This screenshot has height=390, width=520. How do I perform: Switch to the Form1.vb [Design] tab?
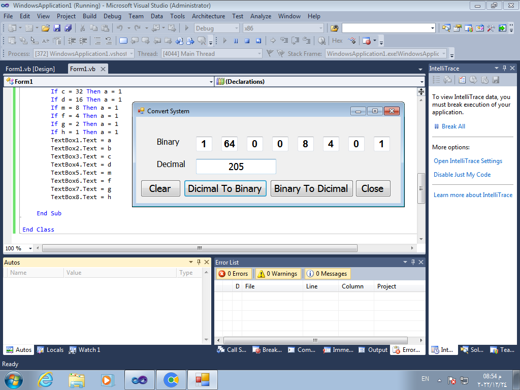pyautogui.click(x=30, y=69)
